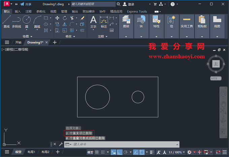The height and width of the screenshot is (157, 229).
Task: Toggle polar tracking in status bar
Action: [126, 152]
